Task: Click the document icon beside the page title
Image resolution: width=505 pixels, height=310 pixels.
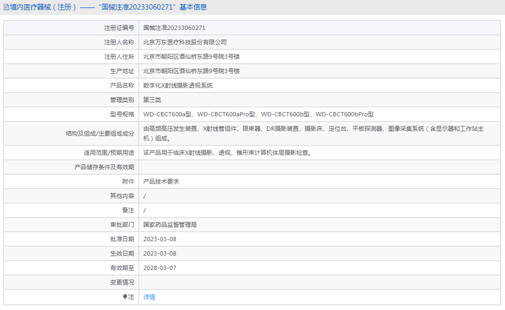Action: pyautogui.click(x=6, y=7)
